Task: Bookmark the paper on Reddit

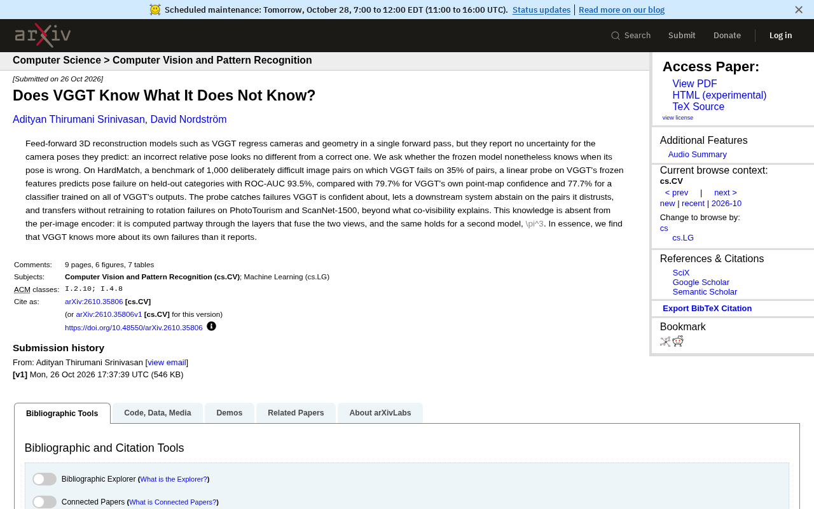Action: click(x=678, y=341)
